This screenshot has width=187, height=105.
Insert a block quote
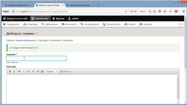click(x=38, y=71)
